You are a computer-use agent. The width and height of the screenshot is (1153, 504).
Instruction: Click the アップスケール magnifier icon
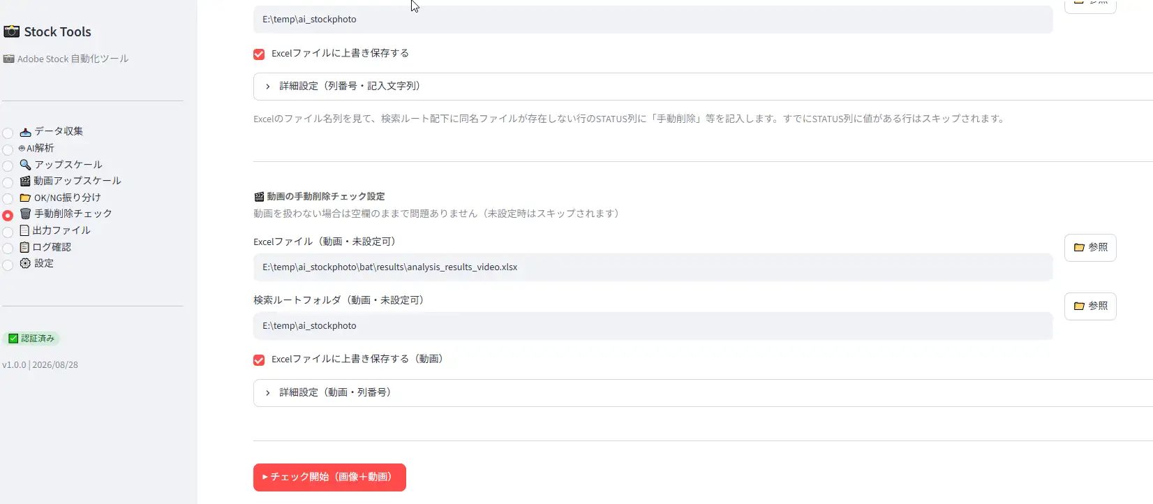click(x=25, y=165)
